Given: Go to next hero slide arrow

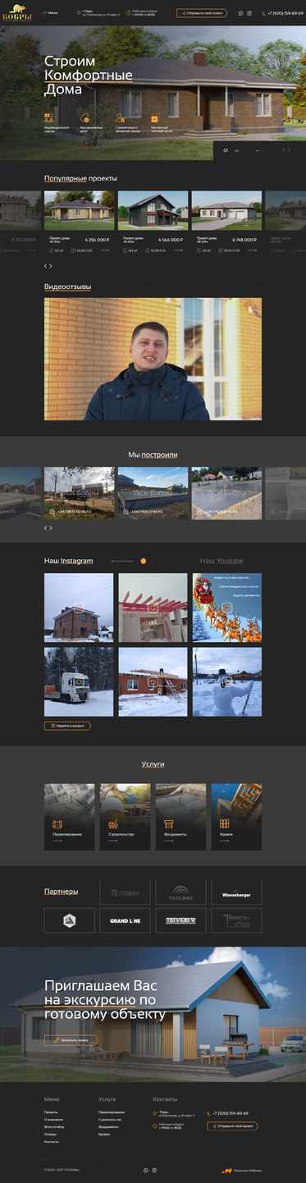Looking at the screenshot, I should click(x=289, y=150).
